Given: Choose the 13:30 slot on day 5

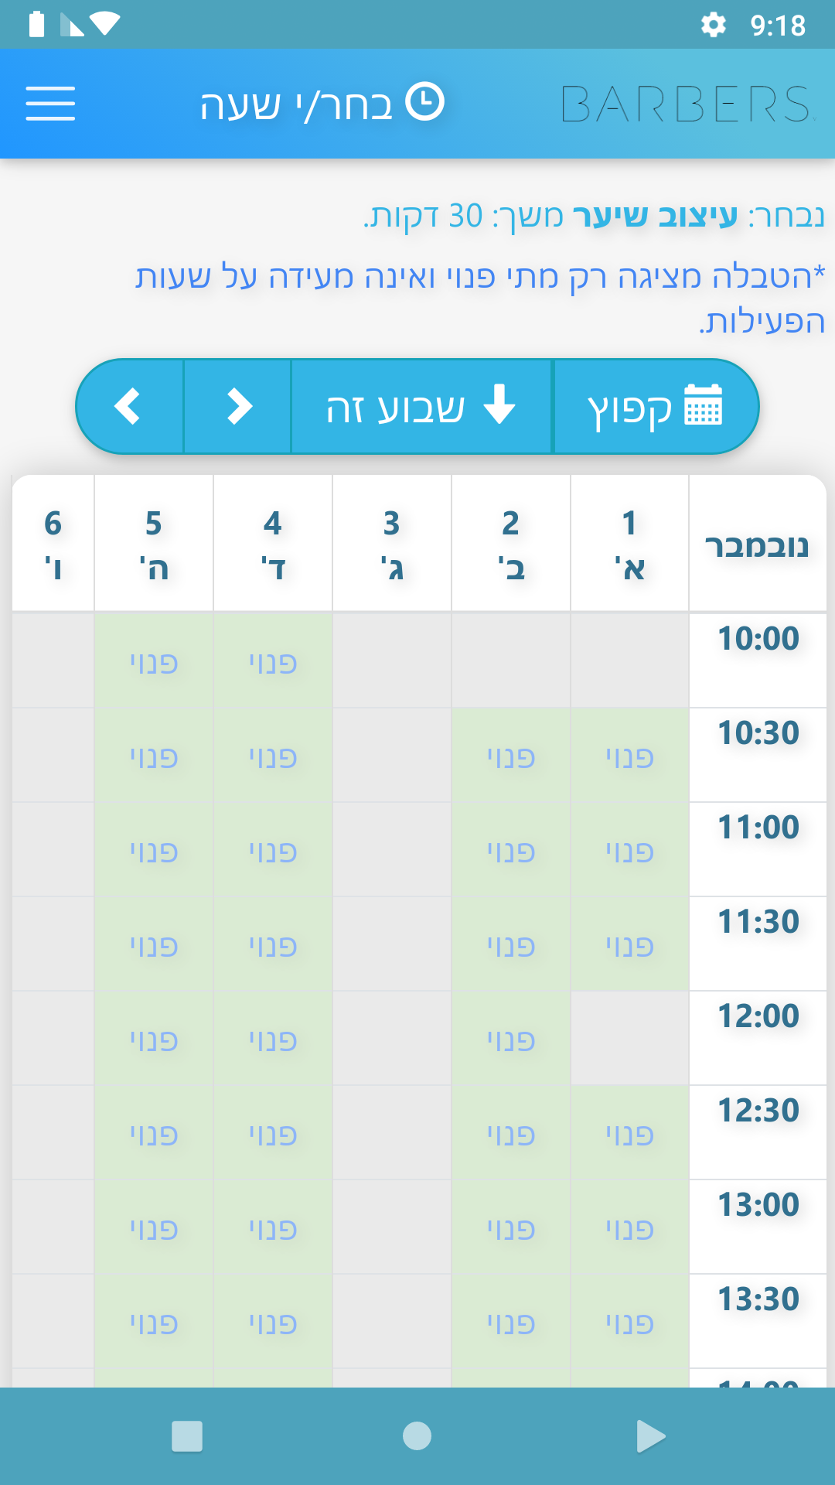Looking at the screenshot, I should 154,1323.
